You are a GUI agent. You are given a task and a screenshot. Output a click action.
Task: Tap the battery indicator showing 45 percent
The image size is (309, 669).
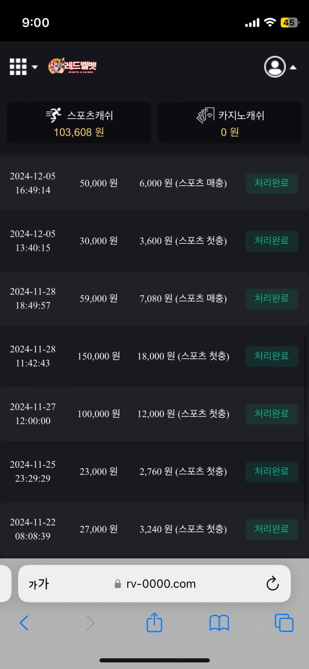click(x=289, y=22)
